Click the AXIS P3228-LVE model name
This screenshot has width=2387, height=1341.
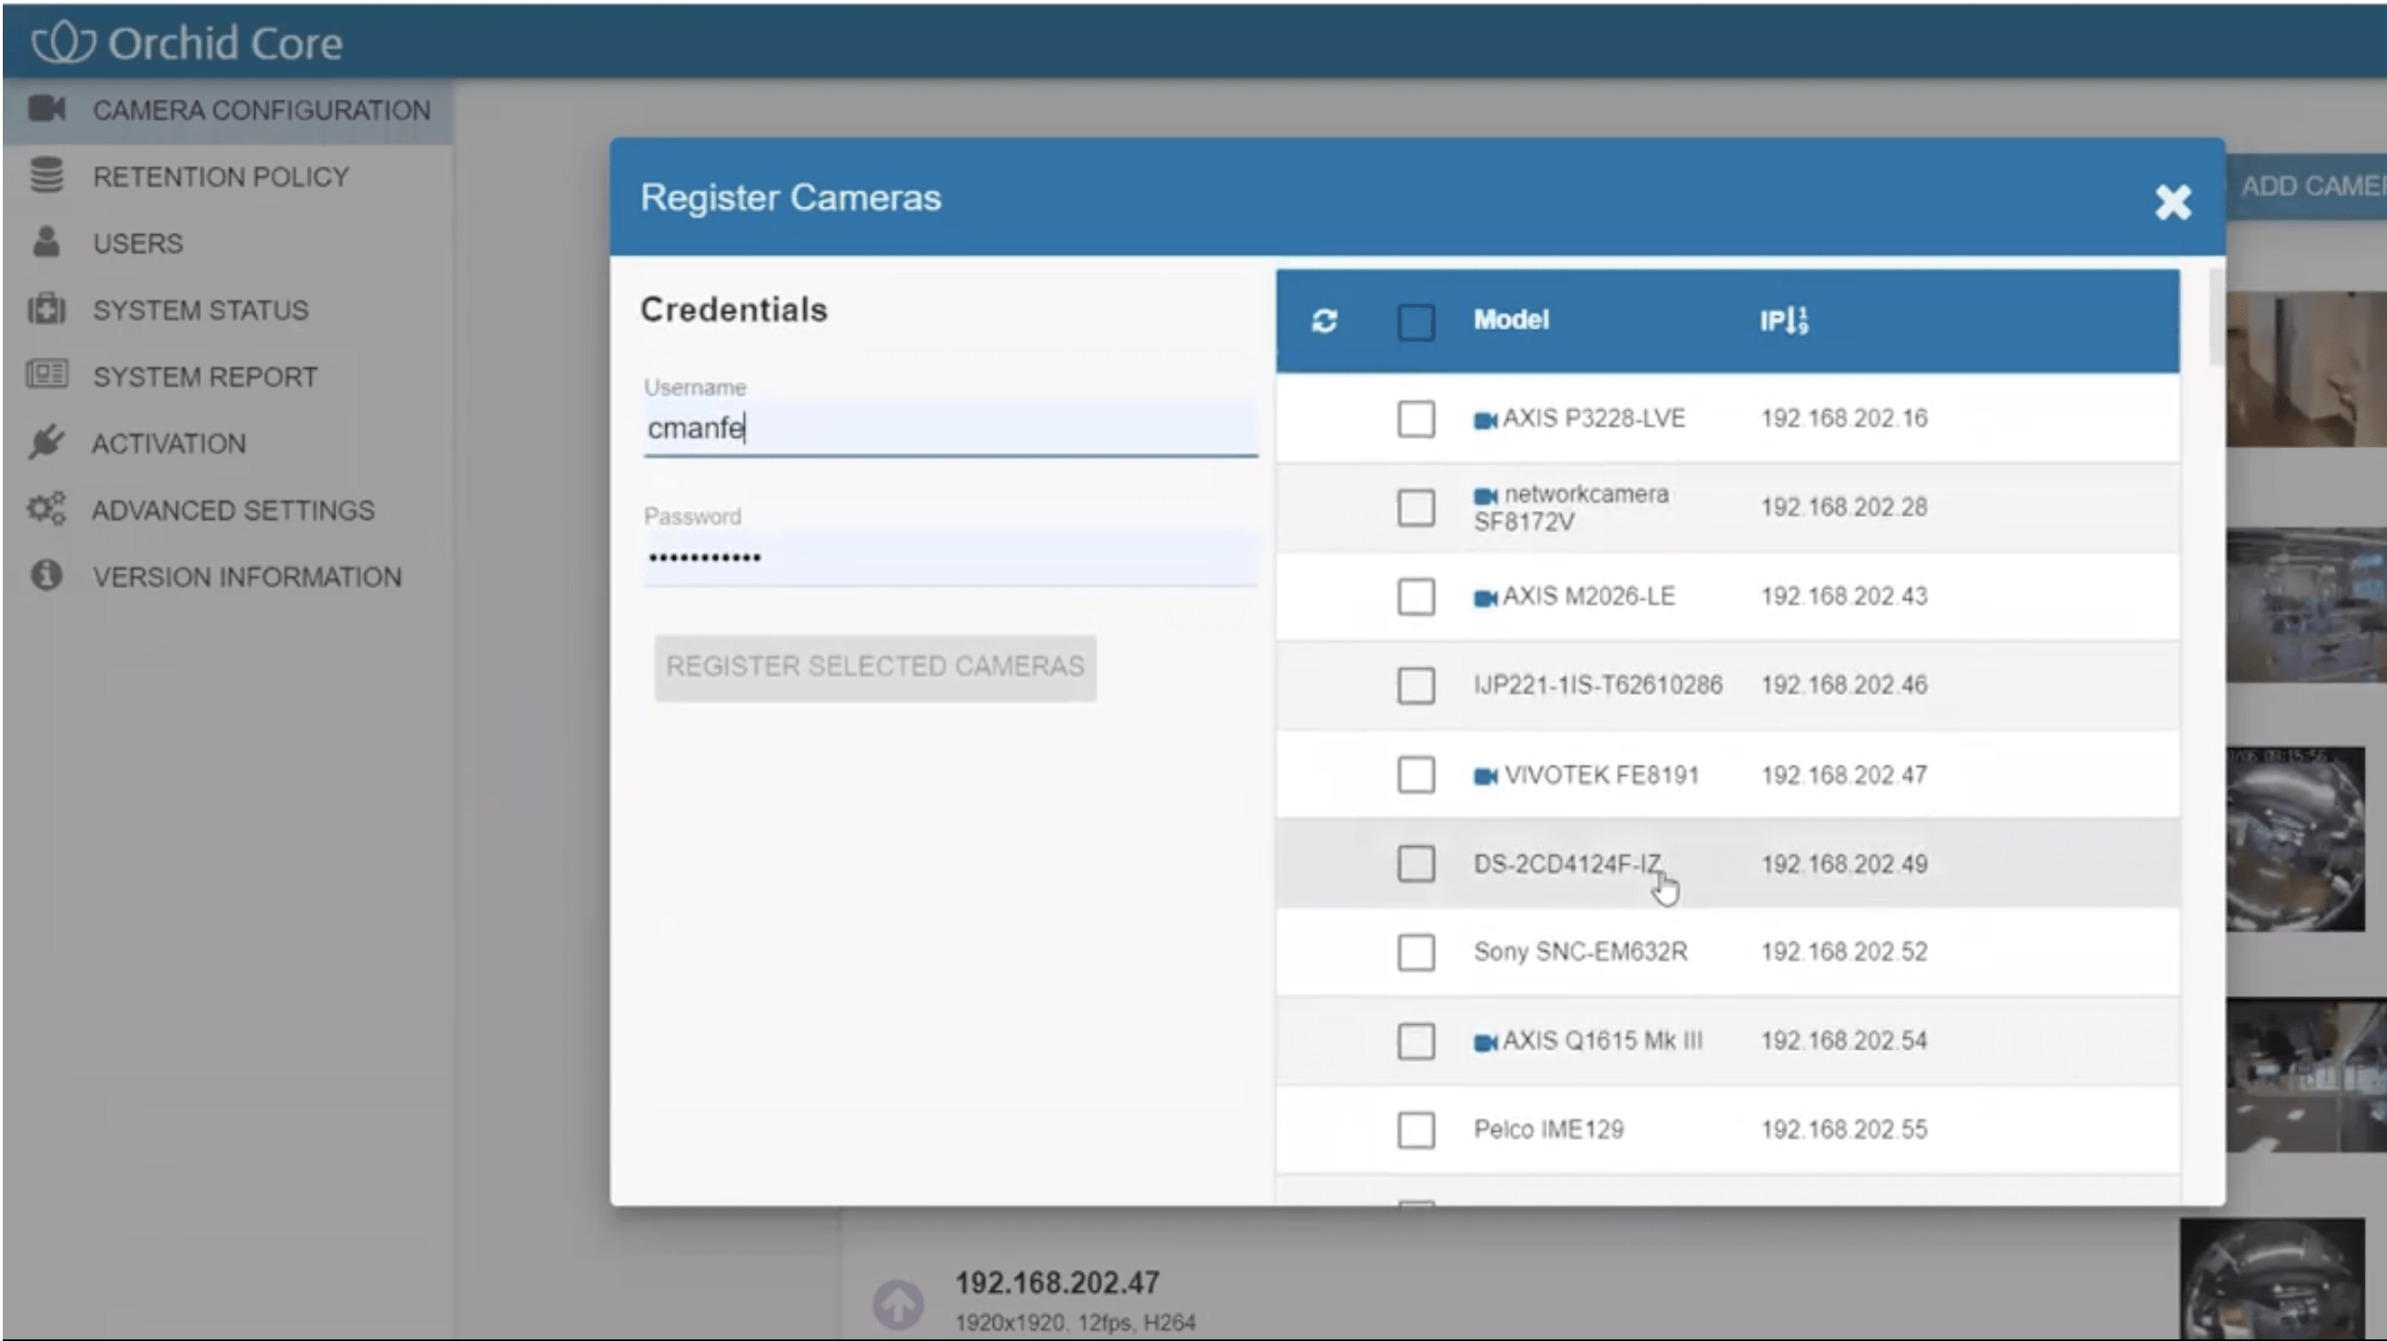click(1593, 418)
